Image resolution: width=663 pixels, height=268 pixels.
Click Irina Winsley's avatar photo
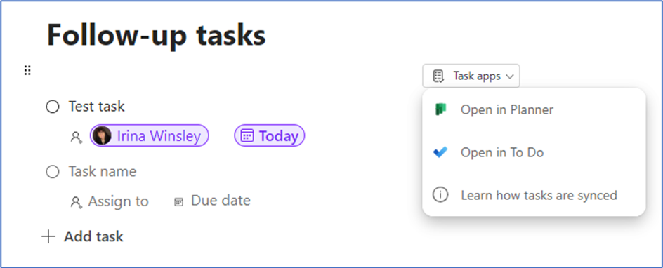coord(102,136)
